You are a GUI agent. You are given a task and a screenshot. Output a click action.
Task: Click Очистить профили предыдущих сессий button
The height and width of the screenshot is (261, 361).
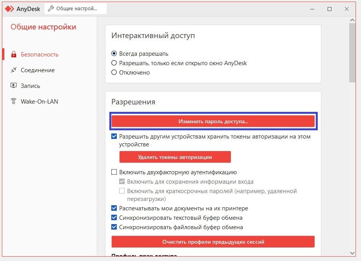(x=213, y=242)
